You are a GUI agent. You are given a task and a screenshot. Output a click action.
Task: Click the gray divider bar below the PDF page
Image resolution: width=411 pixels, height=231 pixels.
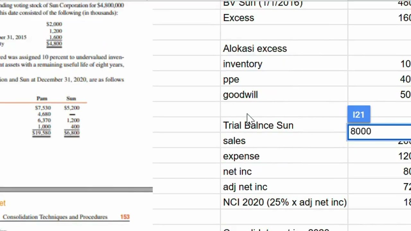(x=76, y=190)
